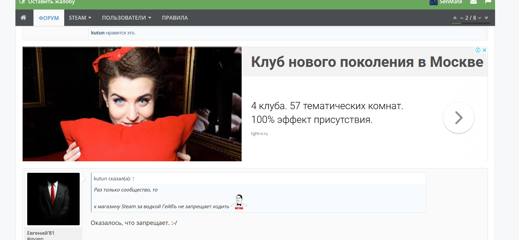Open the flag alerts icon

coord(488,2)
